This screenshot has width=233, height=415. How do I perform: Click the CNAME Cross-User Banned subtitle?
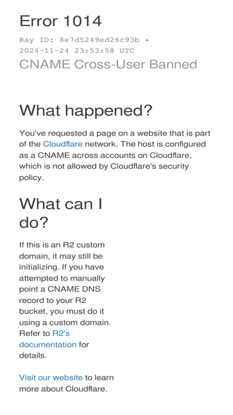point(108,64)
